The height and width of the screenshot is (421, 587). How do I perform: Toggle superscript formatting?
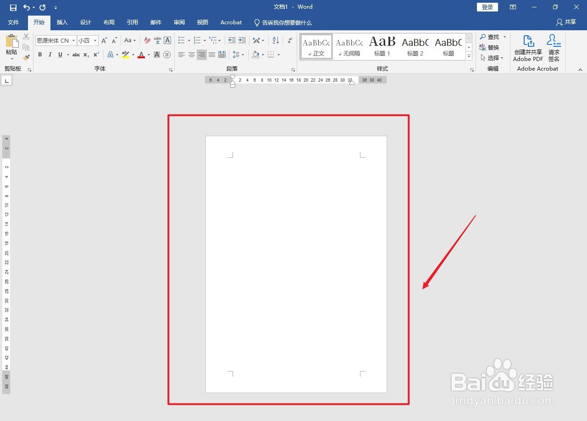tap(96, 55)
